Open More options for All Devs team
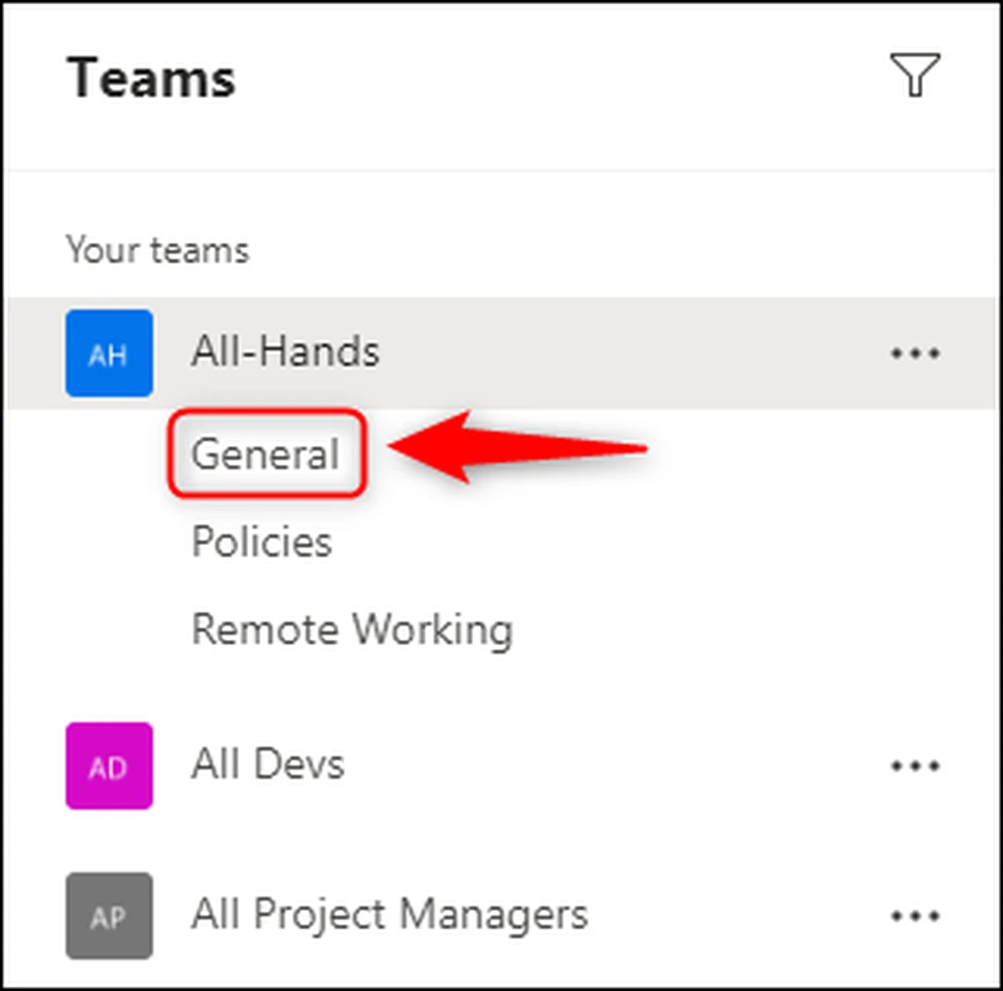The width and height of the screenshot is (1003, 991). [916, 766]
